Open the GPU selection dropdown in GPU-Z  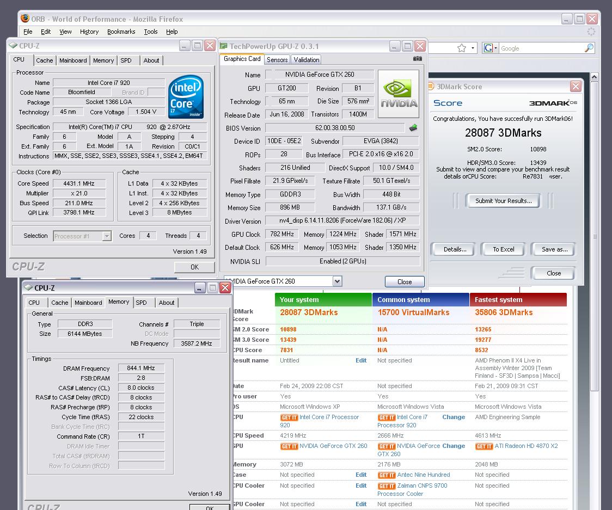[337, 281]
